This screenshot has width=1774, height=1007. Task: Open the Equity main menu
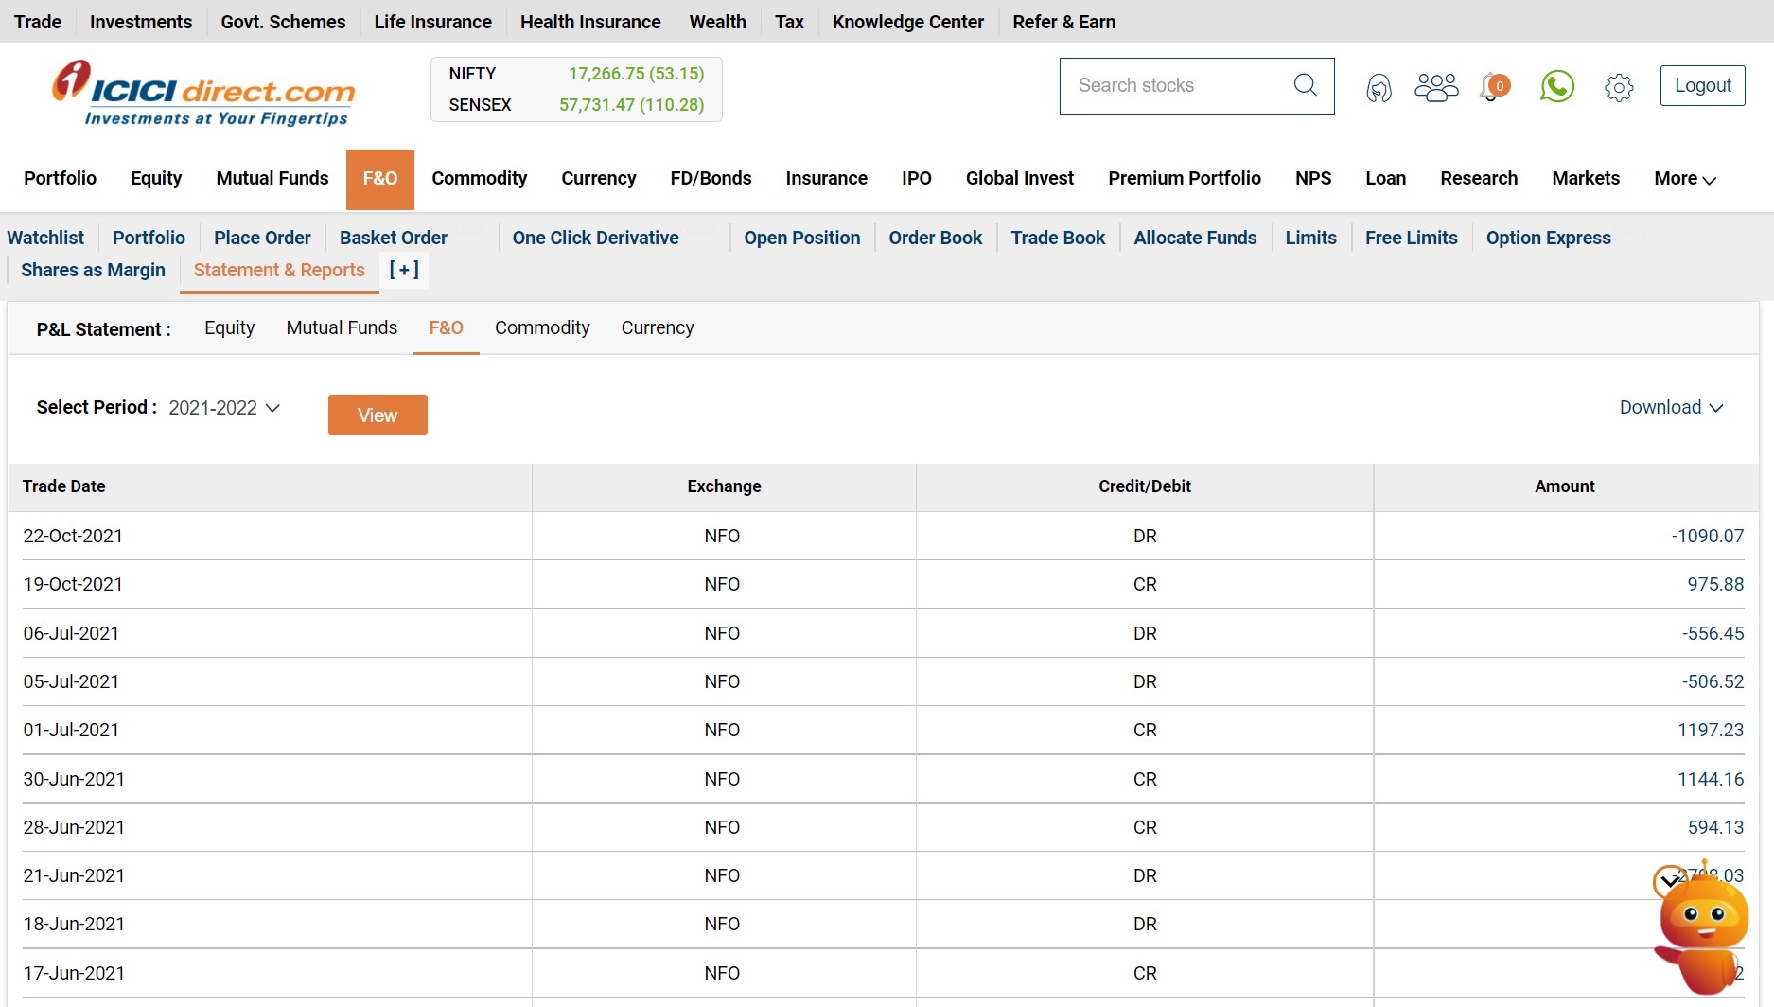click(156, 179)
